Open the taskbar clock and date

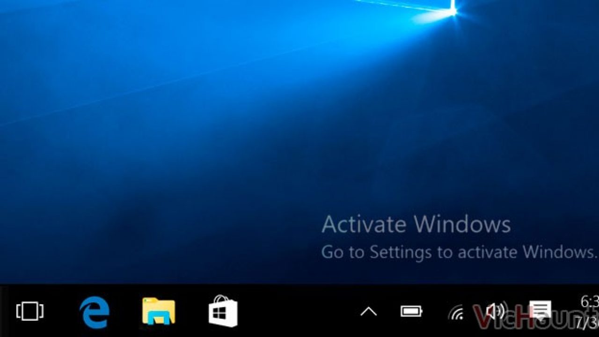[588, 312]
